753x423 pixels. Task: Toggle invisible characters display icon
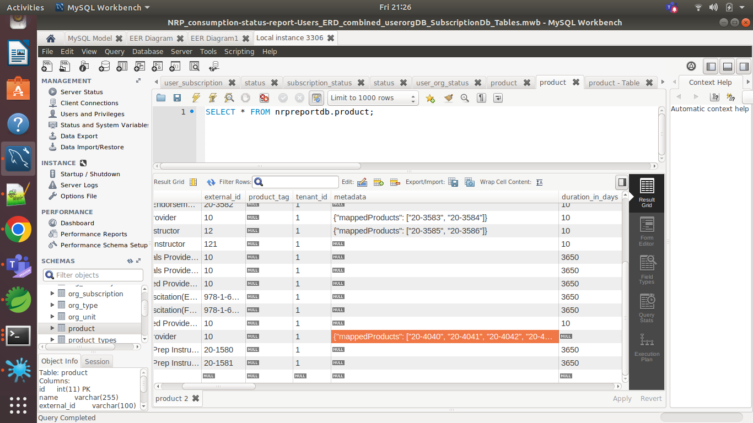[480, 97]
